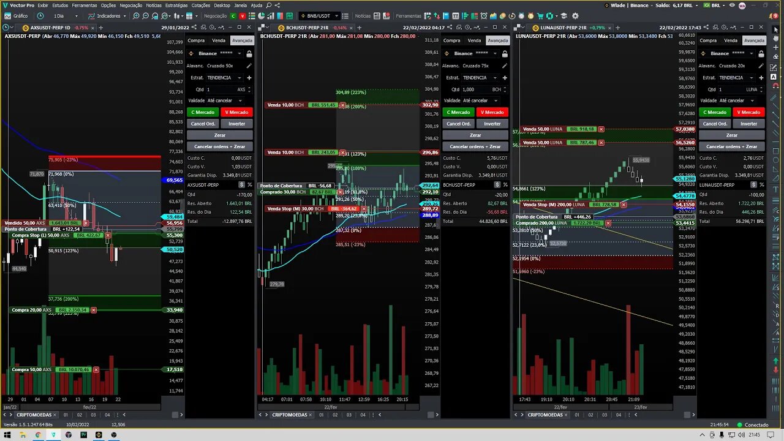Click the share icon in the top menu bar

point(277,6)
